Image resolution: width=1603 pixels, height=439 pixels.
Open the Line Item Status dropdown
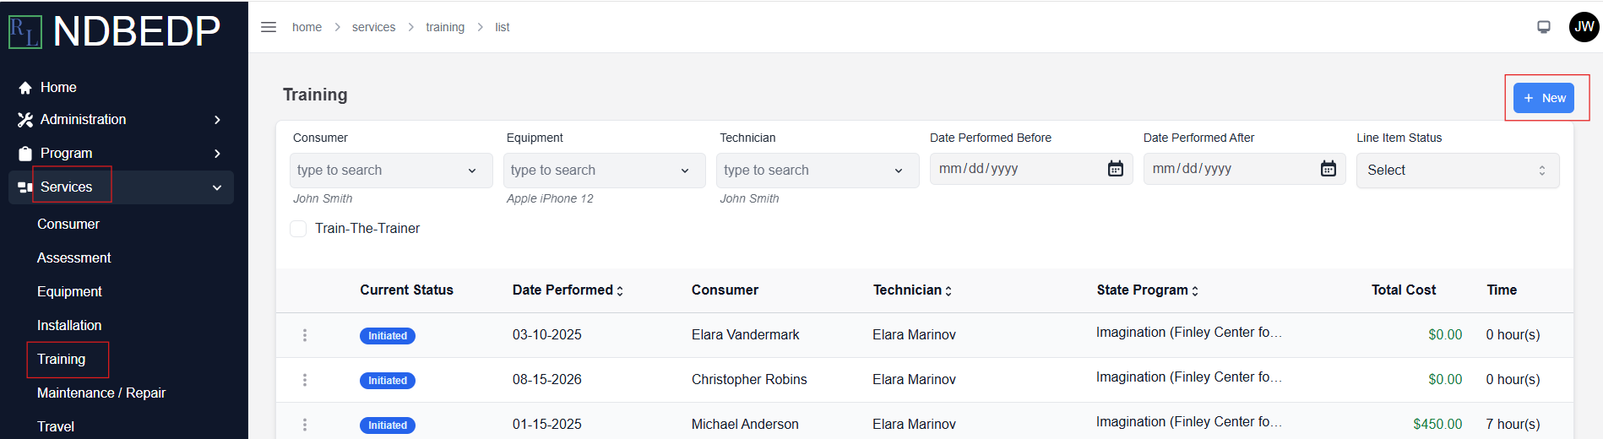coord(1458,171)
